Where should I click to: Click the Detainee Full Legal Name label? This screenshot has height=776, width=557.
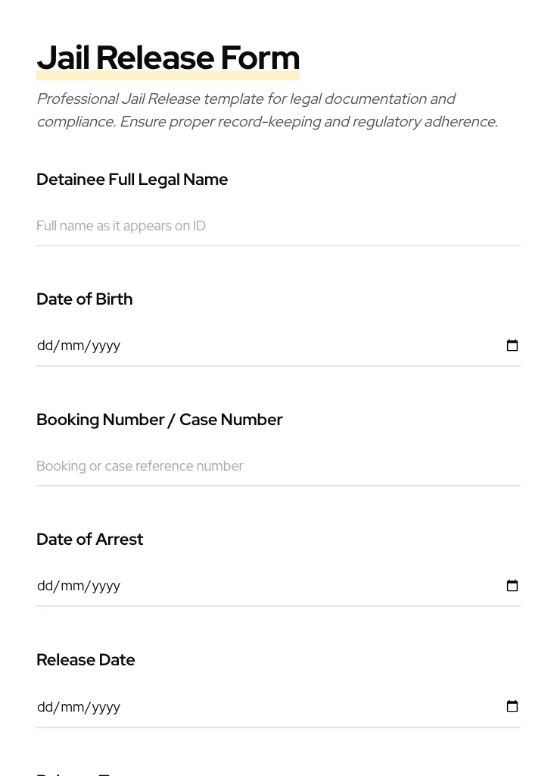coord(132,180)
